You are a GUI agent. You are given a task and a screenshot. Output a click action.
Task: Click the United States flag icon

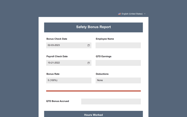click(x=119, y=14)
